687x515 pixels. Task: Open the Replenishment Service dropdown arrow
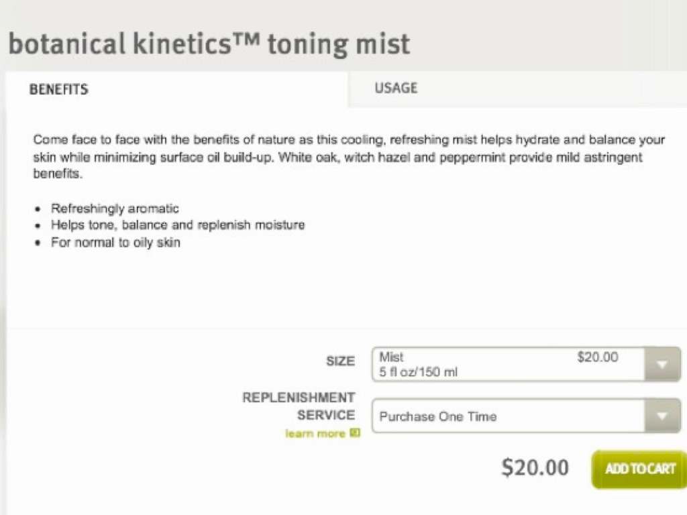coord(662,416)
